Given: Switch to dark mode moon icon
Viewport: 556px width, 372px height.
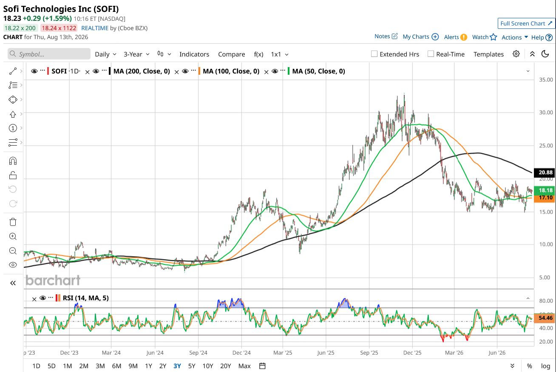Looking at the screenshot, I should (x=545, y=54).
